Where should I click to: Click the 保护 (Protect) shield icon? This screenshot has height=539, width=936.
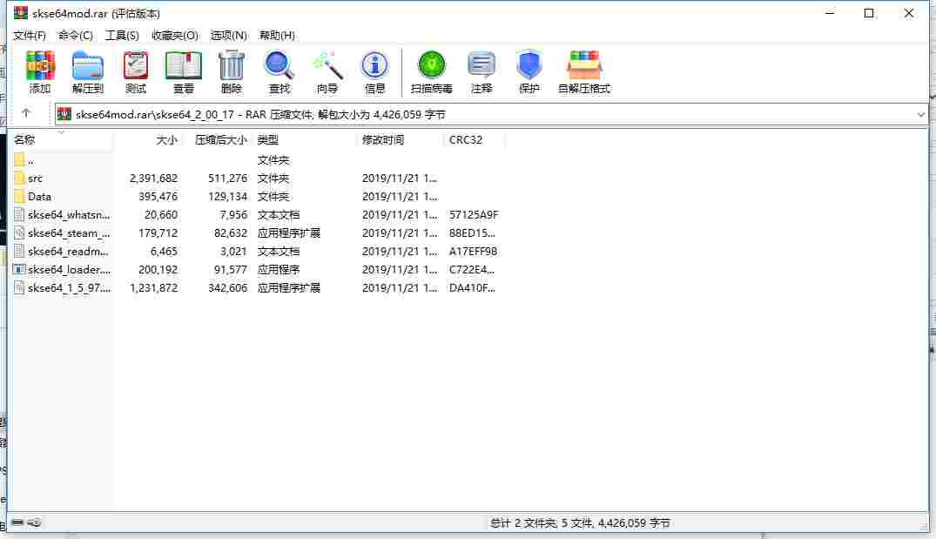(x=529, y=71)
